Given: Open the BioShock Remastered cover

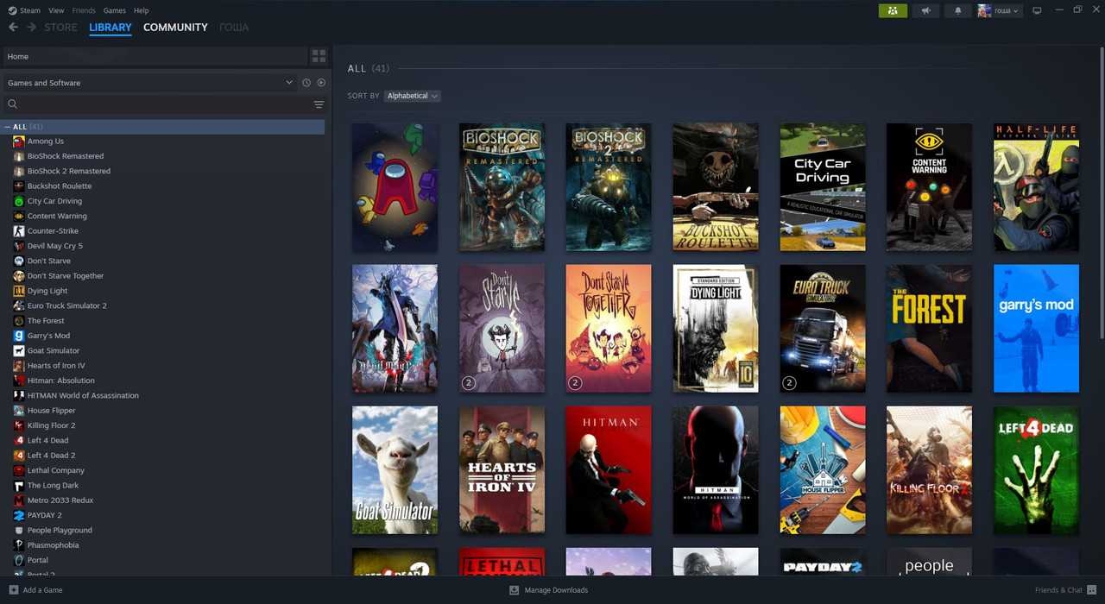Looking at the screenshot, I should pyautogui.click(x=502, y=187).
